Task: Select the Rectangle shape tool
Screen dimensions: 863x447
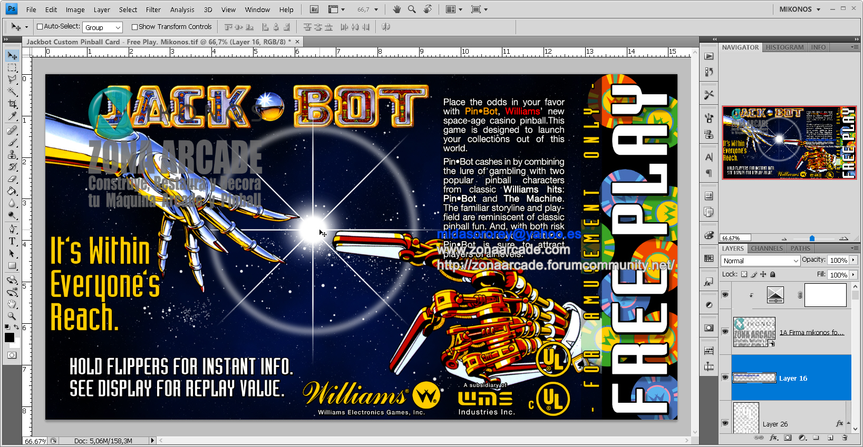Action: (12, 265)
